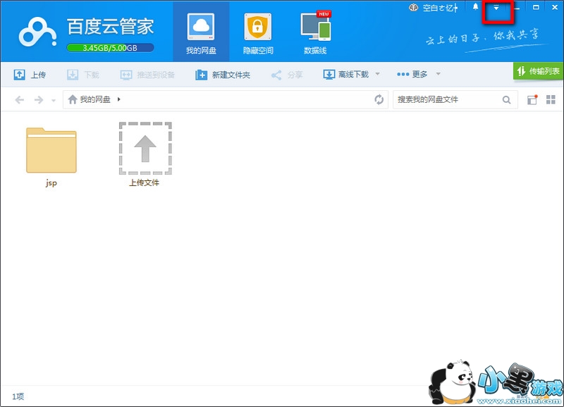Switch to grid view icon

coord(551,99)
